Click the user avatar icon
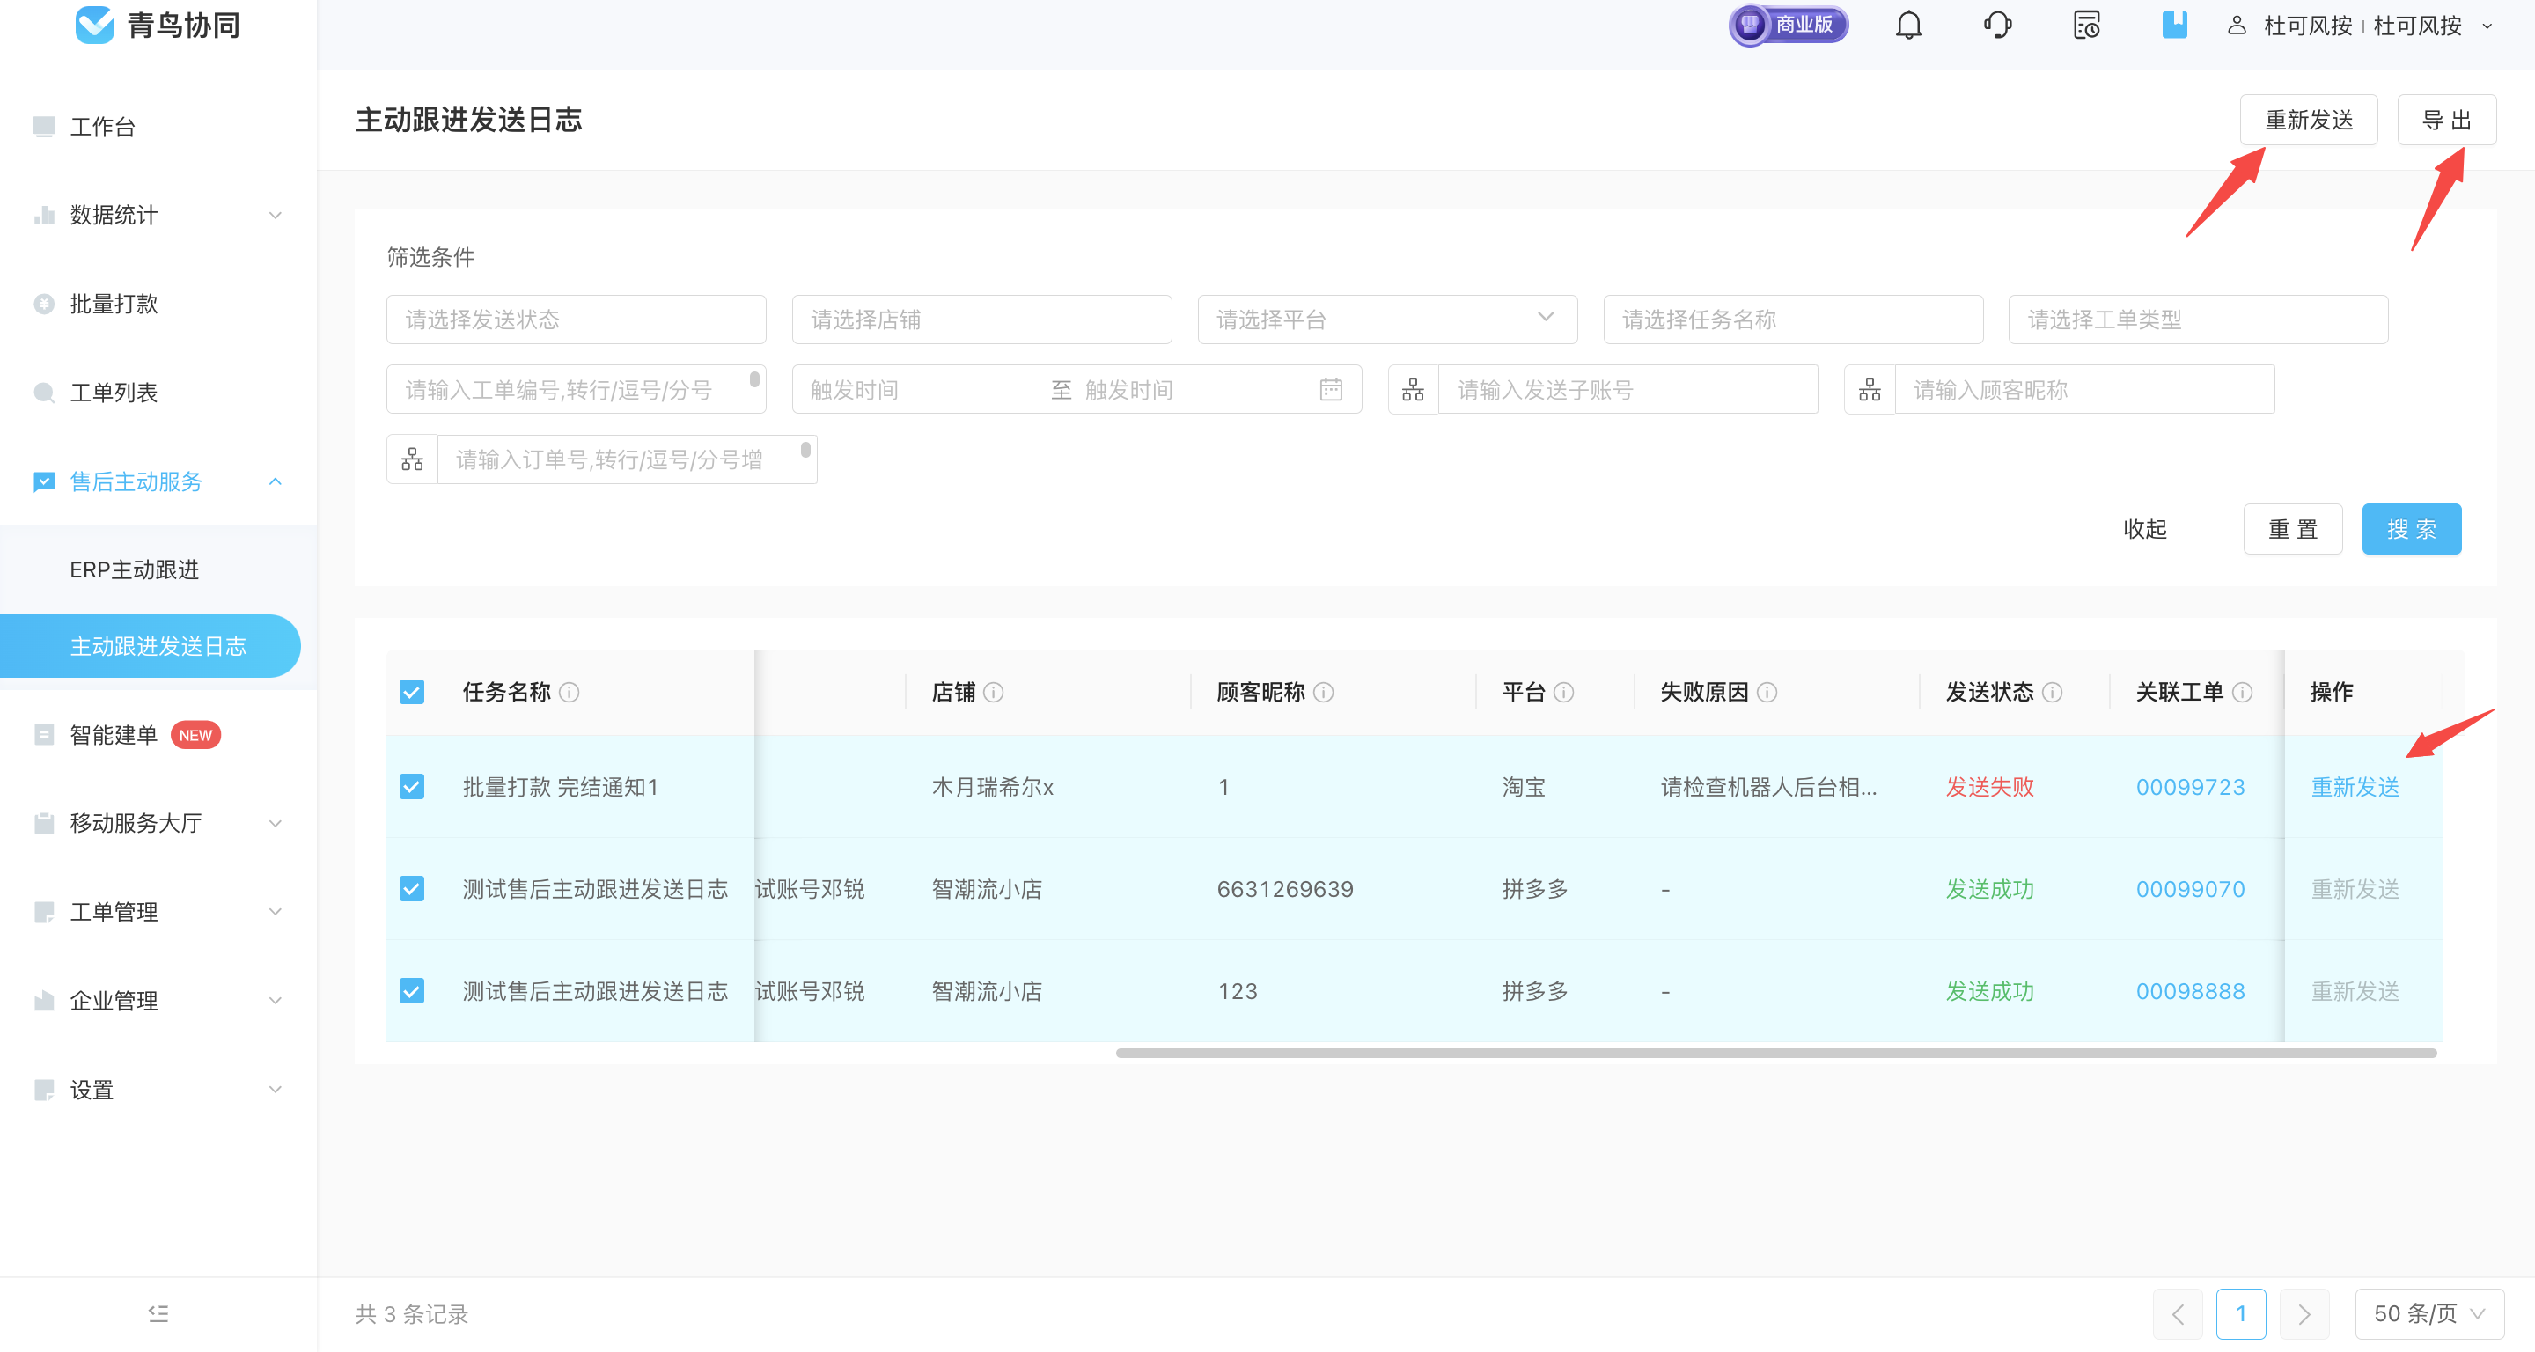The width and height of the screenshot is (2535, 1352). pos(2236,25)
